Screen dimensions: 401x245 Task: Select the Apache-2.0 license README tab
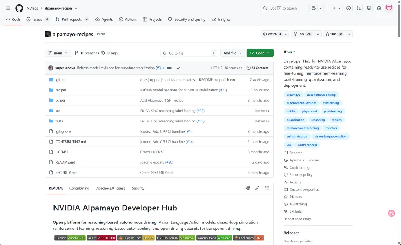point(111,188)
